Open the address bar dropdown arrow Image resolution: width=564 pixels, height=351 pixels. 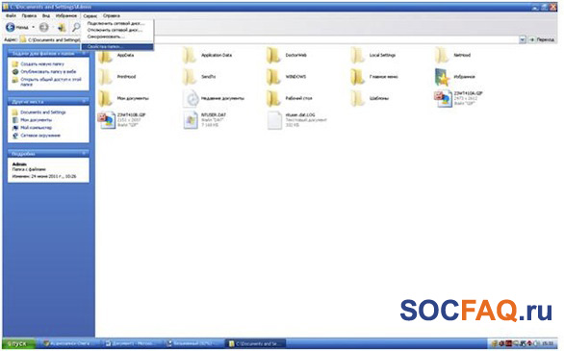click(x=523, y=39)
